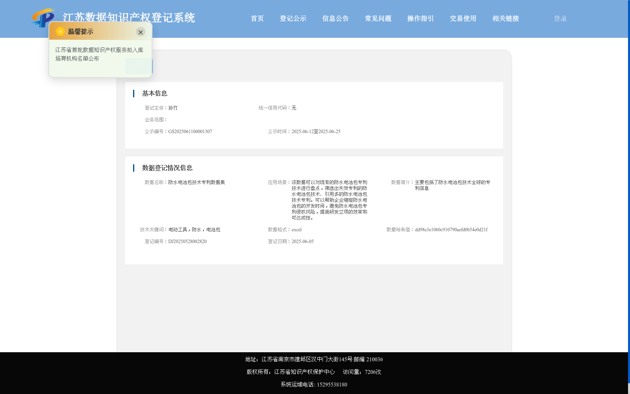Click the faded 返回 button behind the popup
Viewport: 630px width, 394px height.
(138, 66)
